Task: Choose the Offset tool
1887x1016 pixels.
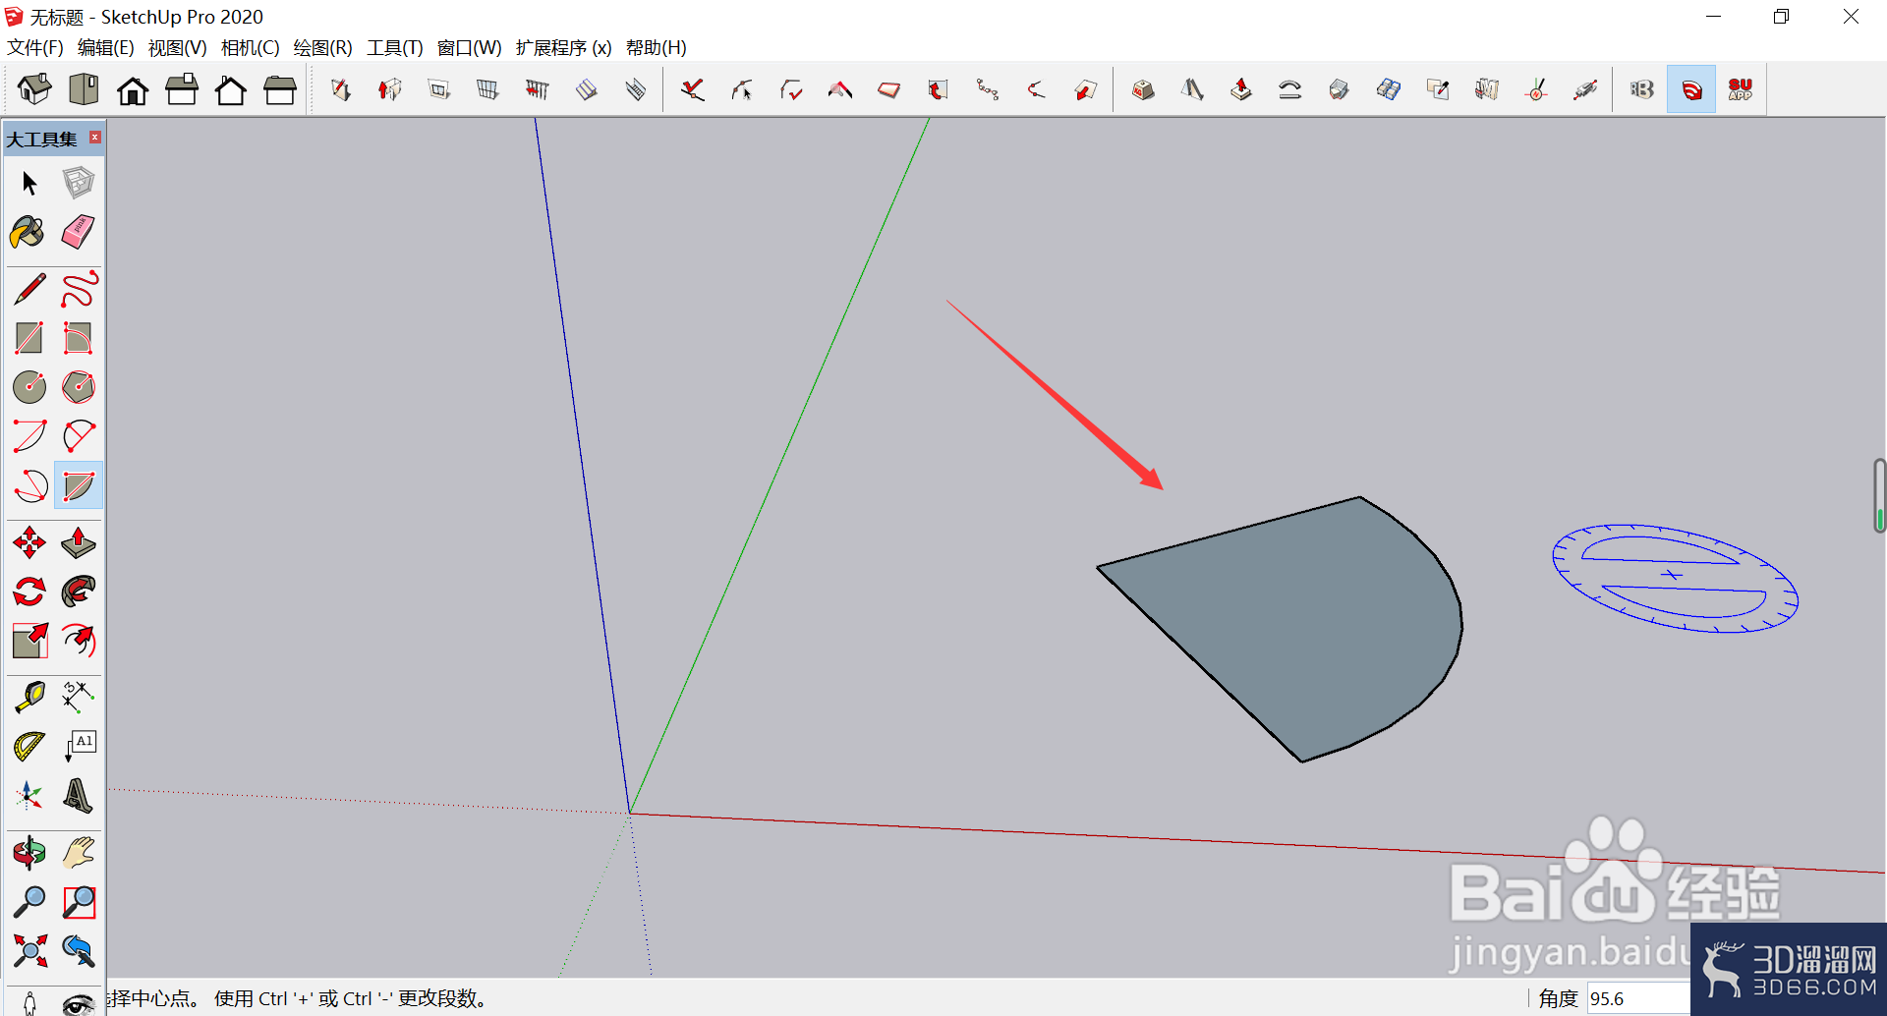Action: (x=79, y=641)
